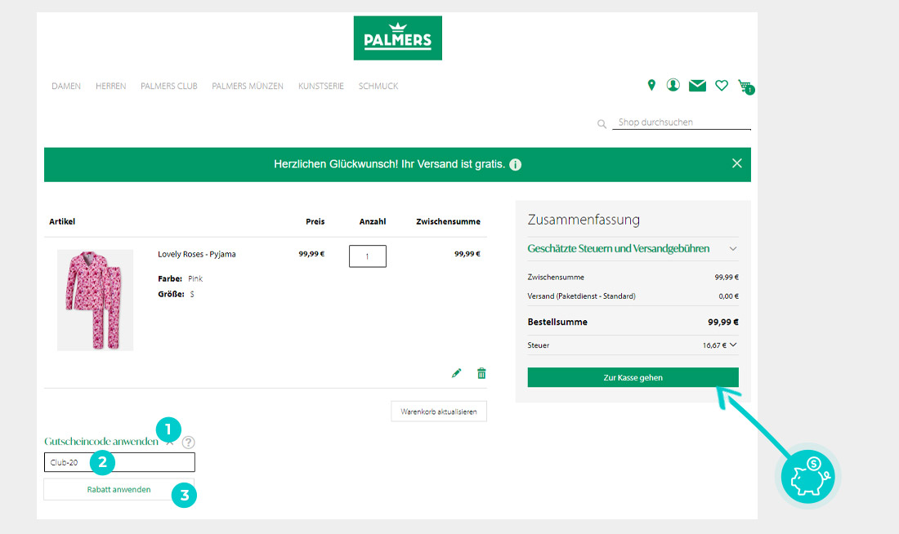Viewport: 899px width, 534px height.
Task: Click Warenkorb aktualisieren button
Action: (x=439, y=412)
